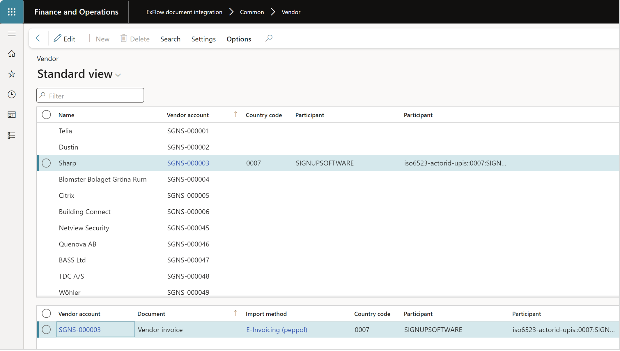The width and height of the screenshot is (620, 351).
Task: Go to the Home icon in sidebar
Action: [12, 54]
